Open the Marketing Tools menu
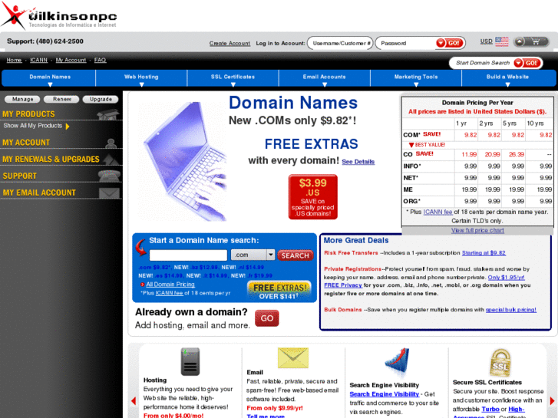Viewport: 558px width, 418px height. pyautogui.click(x=416, y=78)
